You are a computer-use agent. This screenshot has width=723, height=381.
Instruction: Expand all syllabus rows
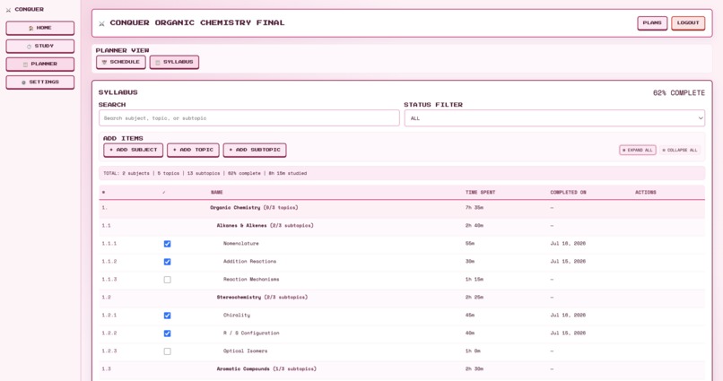click(637, 151)
